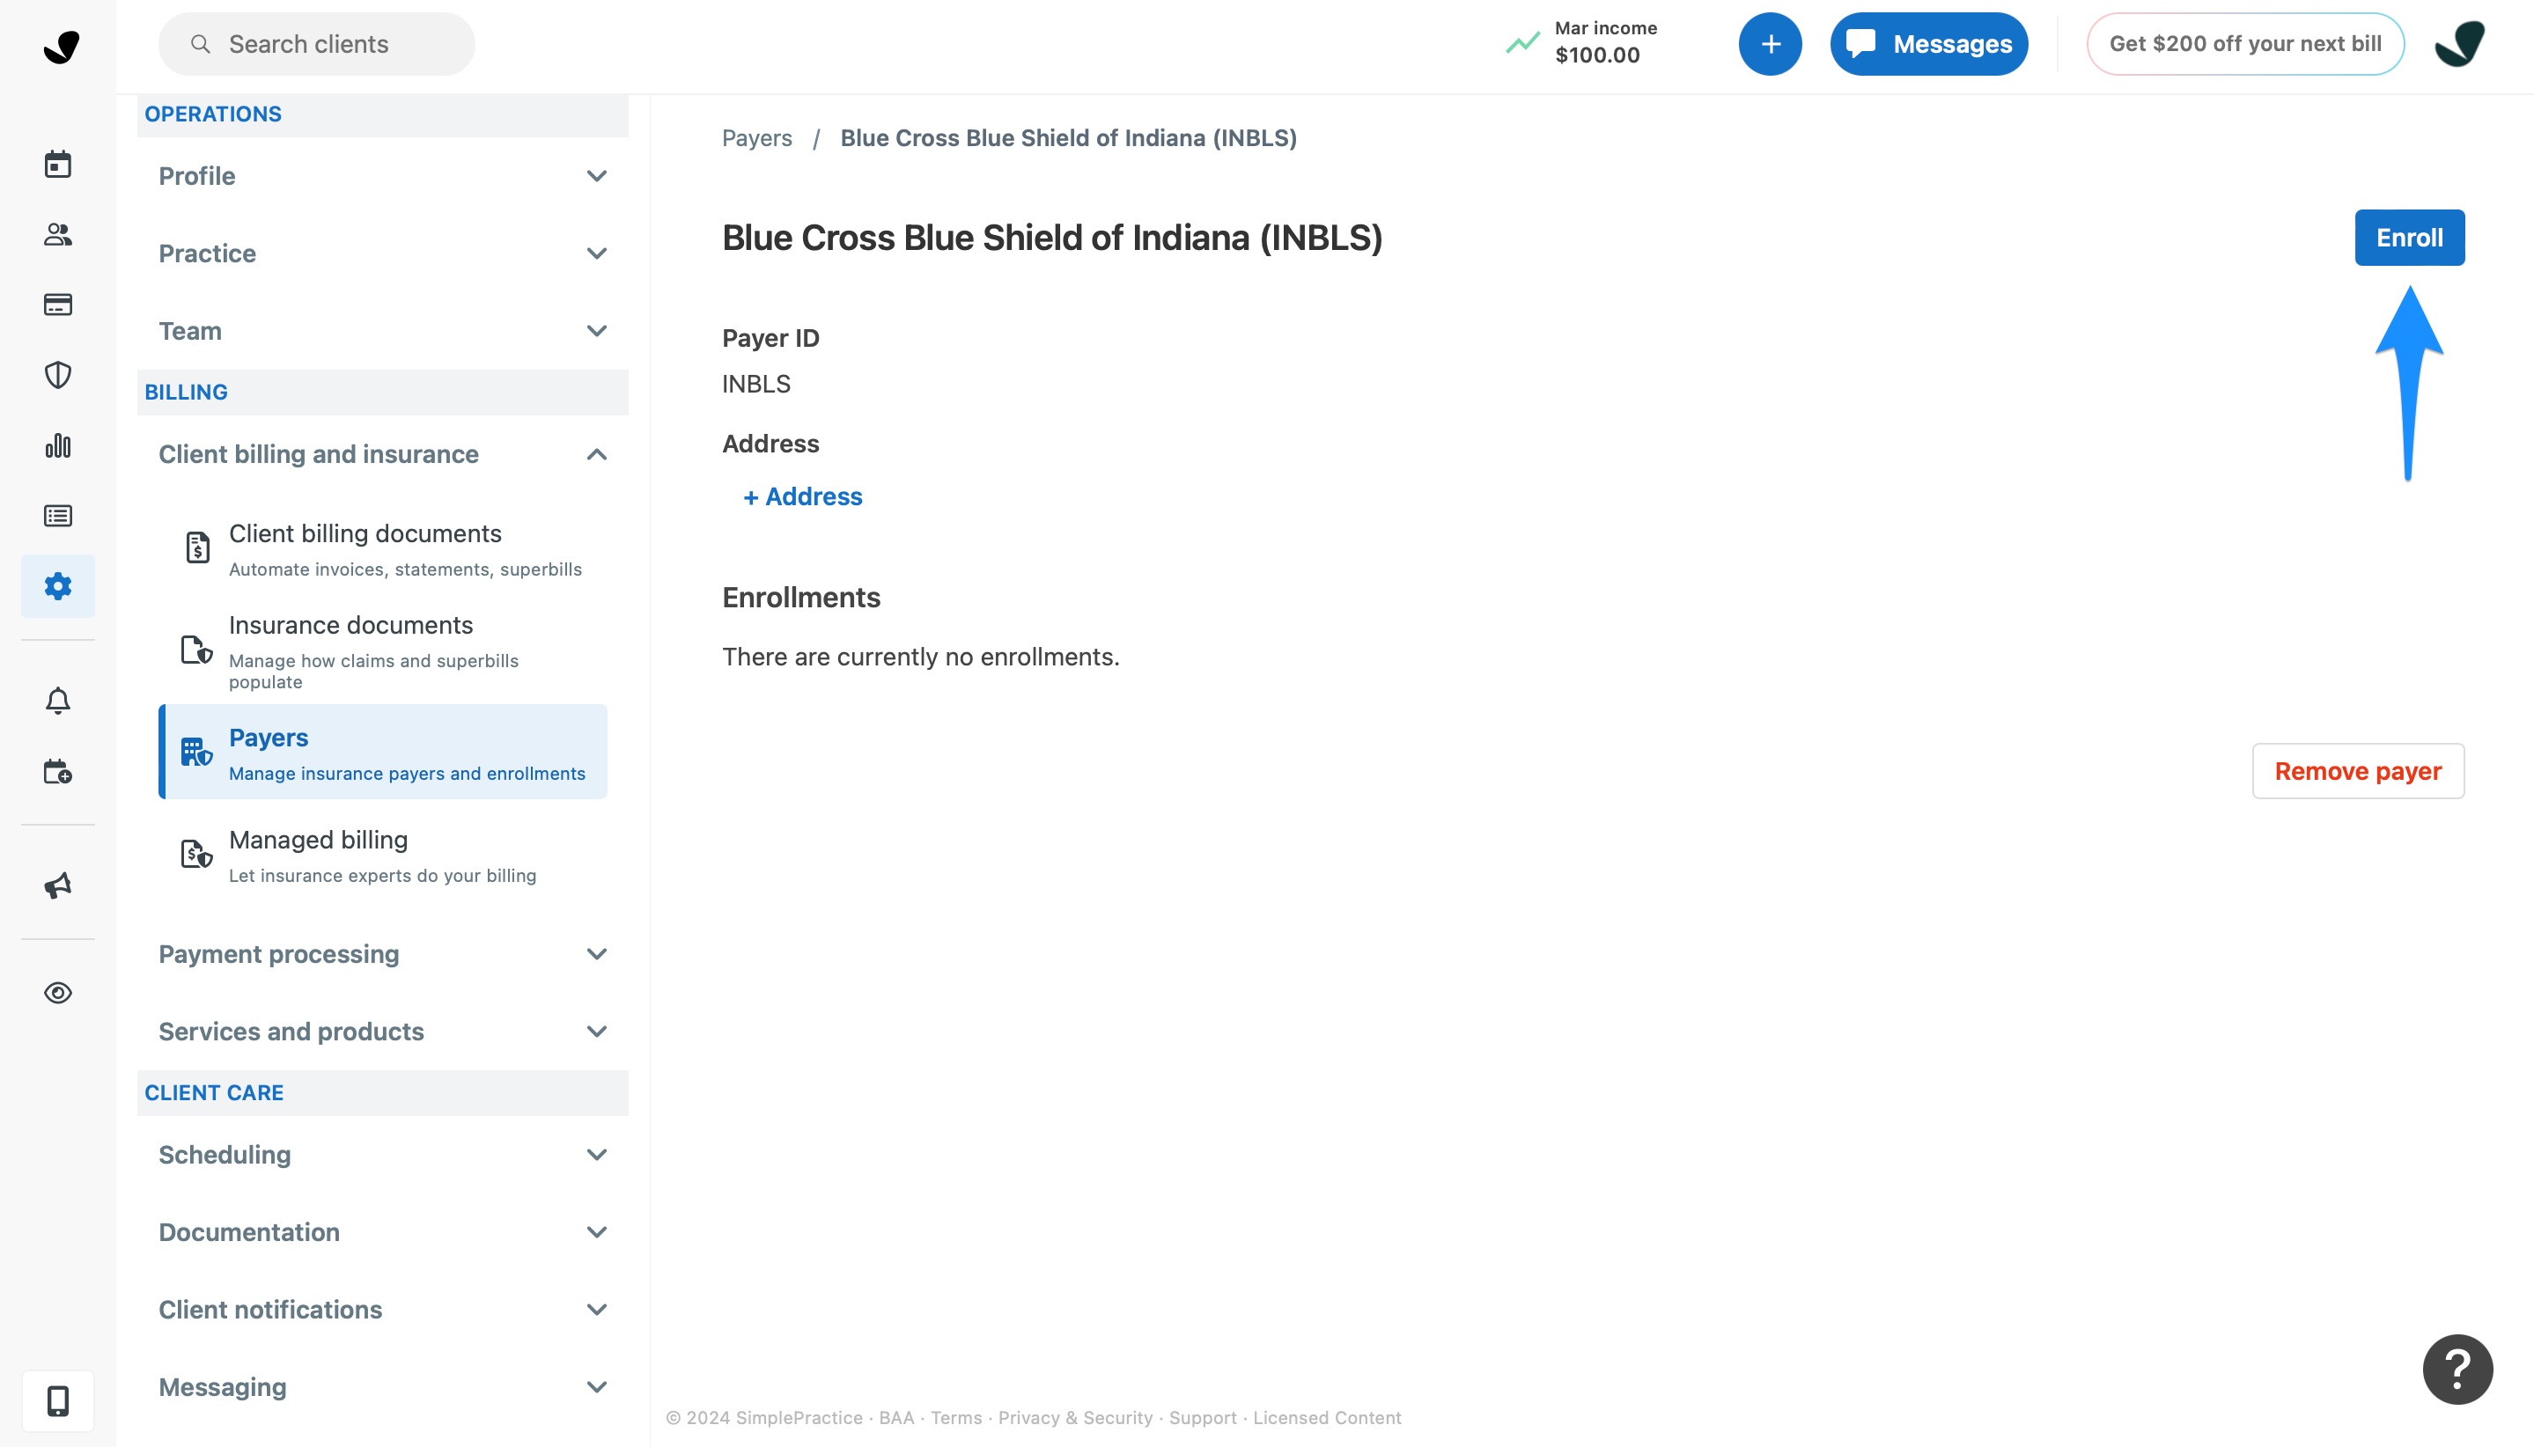Click the Mar income $100.00 amount

(1596, 55)
